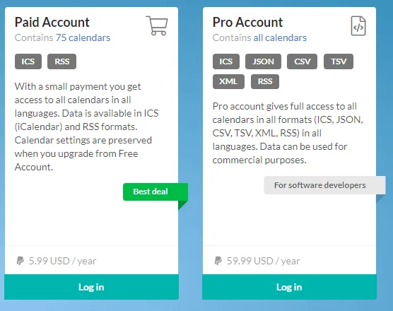This screenshot has width=393, height=311.
Task: Open the 75 calendars link
Action: pos(83,37)
